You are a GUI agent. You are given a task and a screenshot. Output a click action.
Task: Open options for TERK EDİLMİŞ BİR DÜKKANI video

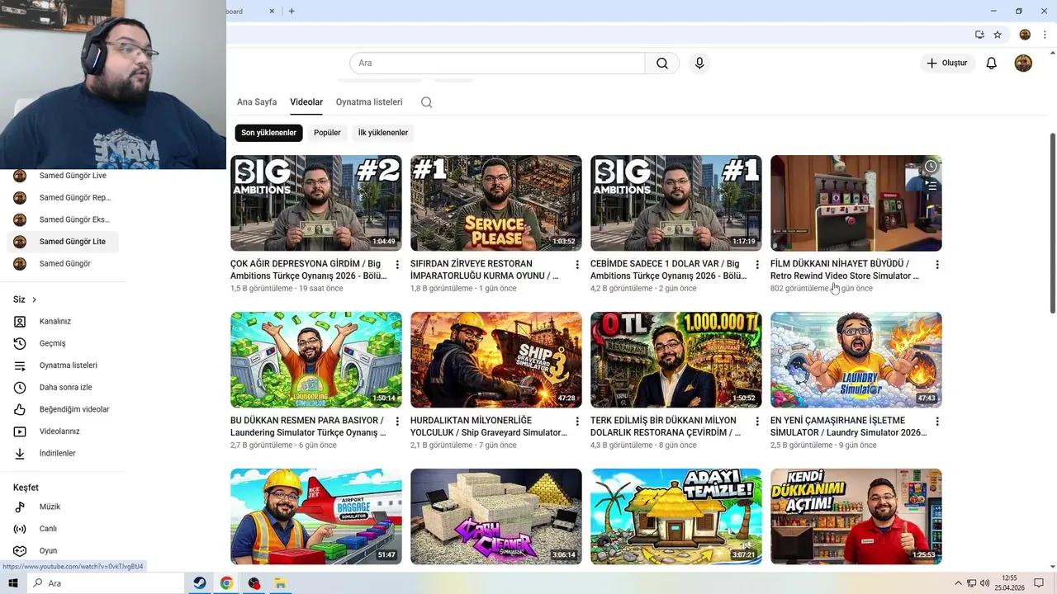click(x=757, y=422)
